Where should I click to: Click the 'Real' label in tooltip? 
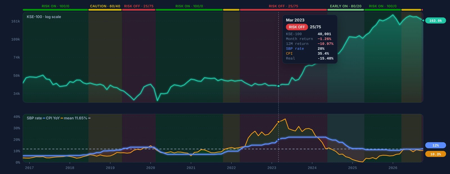290,58
